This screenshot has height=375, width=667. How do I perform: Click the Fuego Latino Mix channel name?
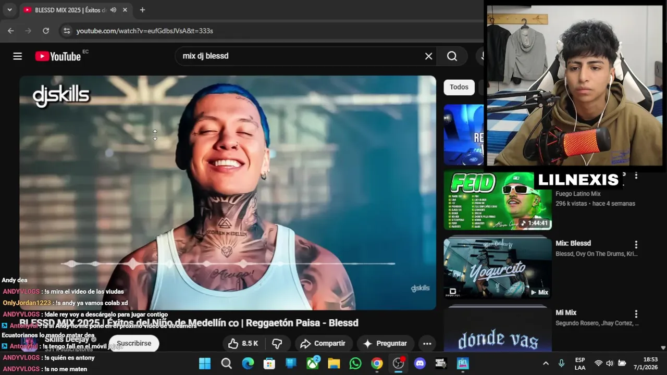tap(578, 194)
